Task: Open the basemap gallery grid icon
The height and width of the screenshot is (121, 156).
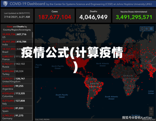Action: pos(151,28)
